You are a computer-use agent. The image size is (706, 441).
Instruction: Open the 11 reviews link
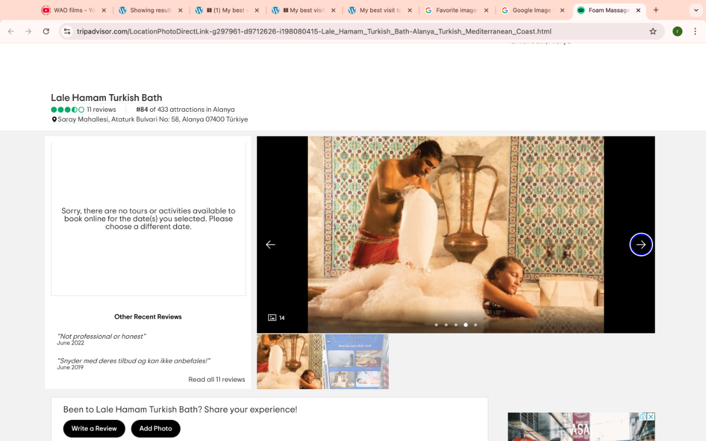coord(101,109)
